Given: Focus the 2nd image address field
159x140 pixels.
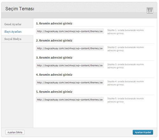Looking at the screenshot, I should [x=70, y=48].
